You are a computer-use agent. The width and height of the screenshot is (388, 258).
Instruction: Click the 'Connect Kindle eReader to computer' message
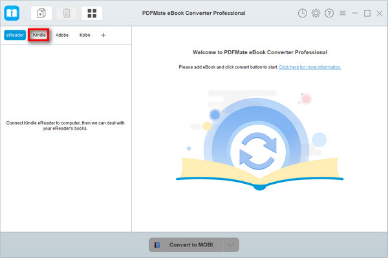tap(65, 125)
